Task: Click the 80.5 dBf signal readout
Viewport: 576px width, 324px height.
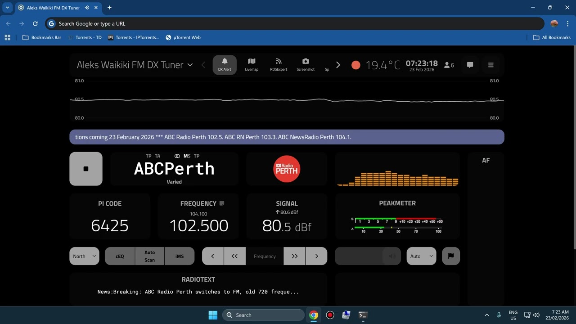Action: 287,225
